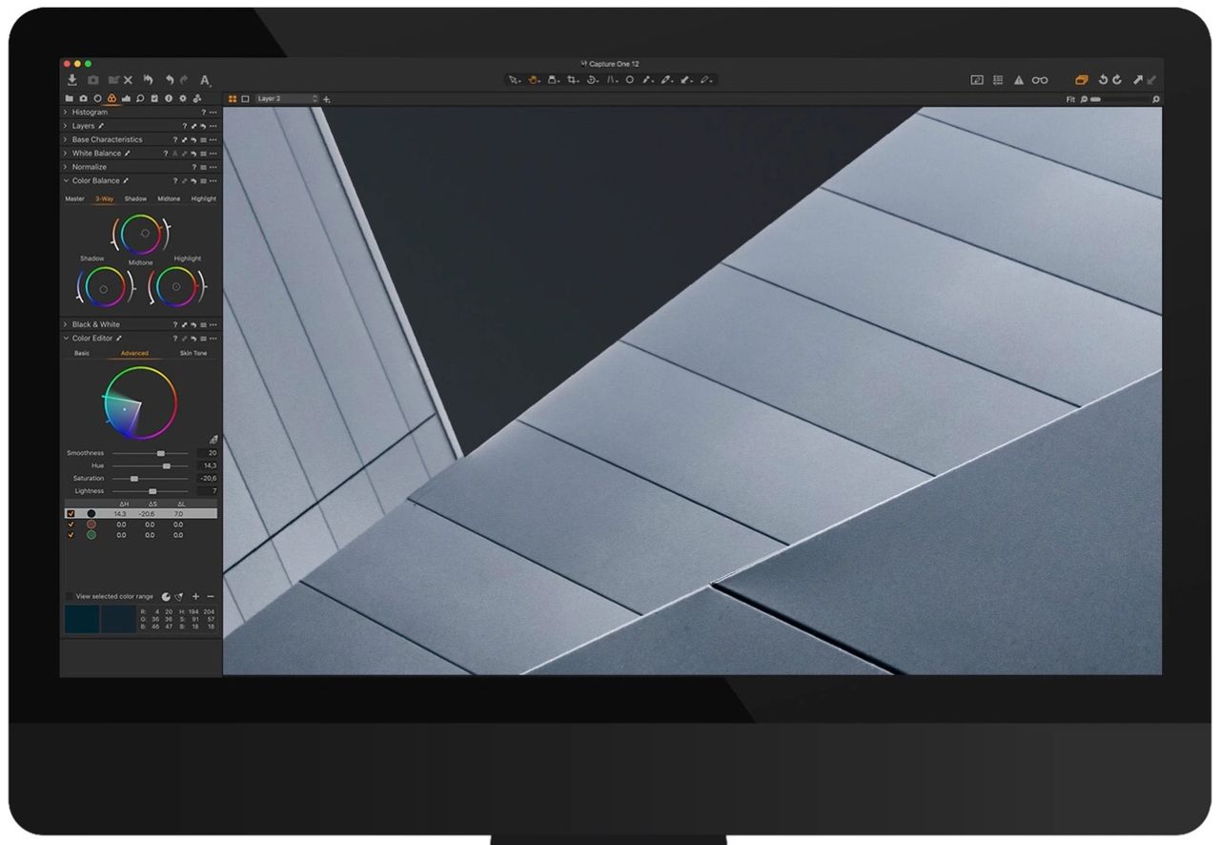Click the plus icon to add color range
Image resolution: width=1220 pixels, height=845 pixels.
(195, 597)
